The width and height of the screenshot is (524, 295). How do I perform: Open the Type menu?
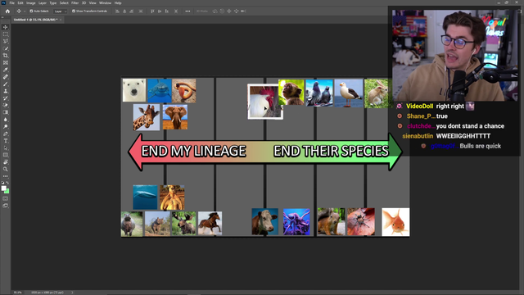click(52, 3)
